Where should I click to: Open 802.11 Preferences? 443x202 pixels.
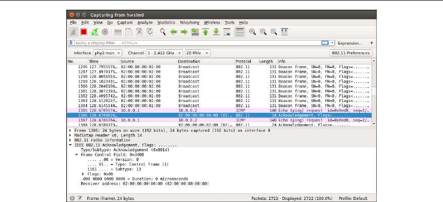pos(351,53)
